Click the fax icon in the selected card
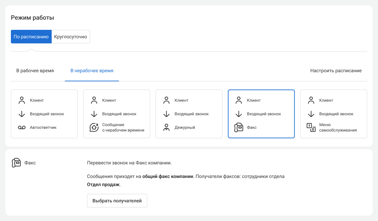 click(x=239, y=127)
